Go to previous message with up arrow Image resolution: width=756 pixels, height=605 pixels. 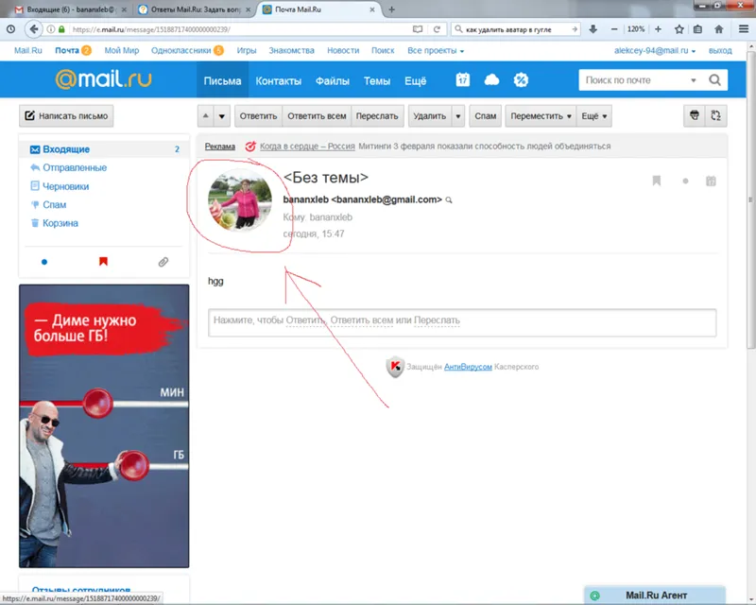pyautogui.click(x=206, y=116)
